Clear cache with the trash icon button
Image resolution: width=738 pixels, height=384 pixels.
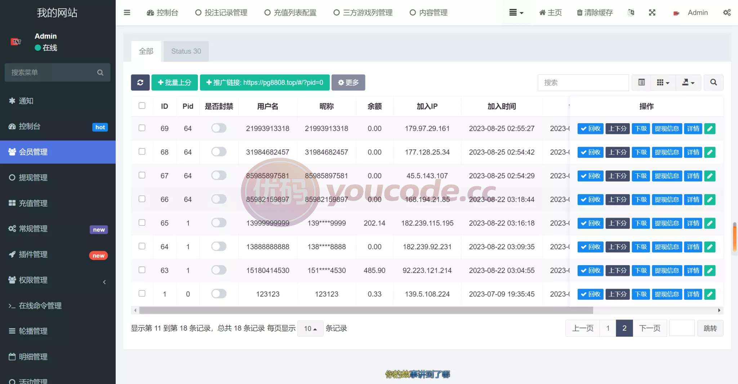595,13
